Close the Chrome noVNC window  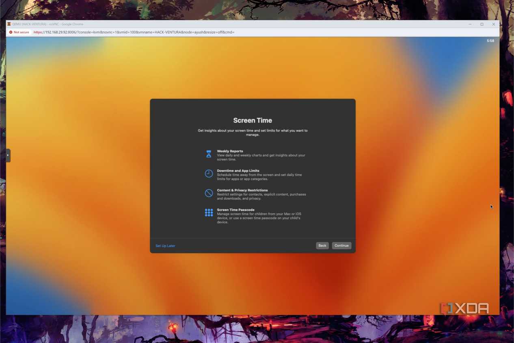click(x=494, y=24)
